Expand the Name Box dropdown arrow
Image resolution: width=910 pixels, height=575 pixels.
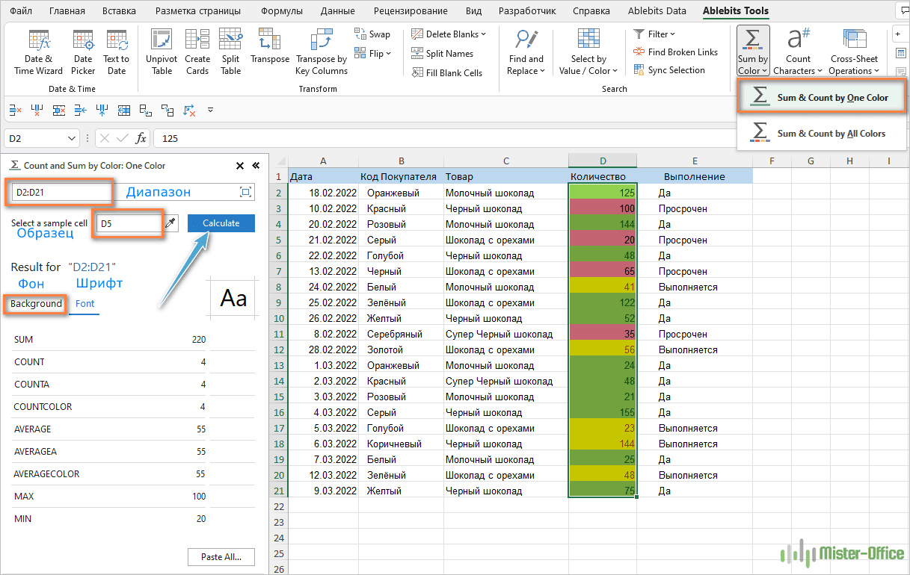click(72, 138)
